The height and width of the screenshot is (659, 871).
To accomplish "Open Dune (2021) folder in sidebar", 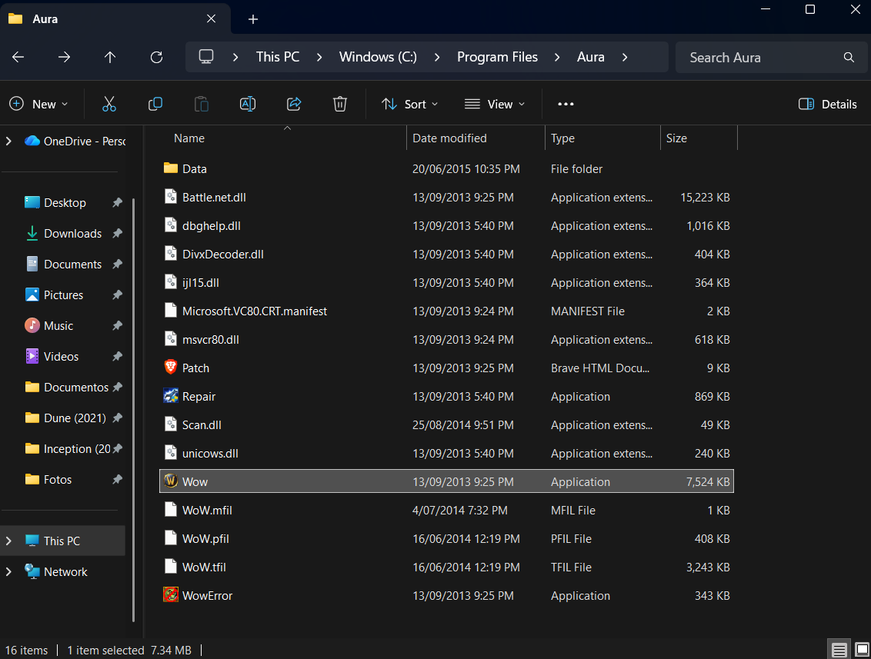I will coord(73,418).
